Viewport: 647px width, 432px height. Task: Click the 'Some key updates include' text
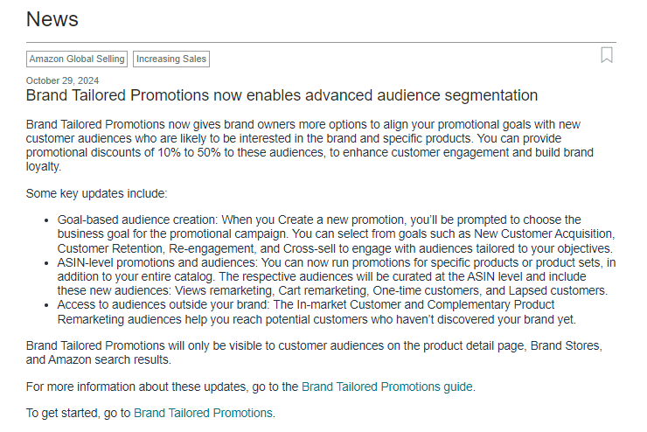coord(96,193)
